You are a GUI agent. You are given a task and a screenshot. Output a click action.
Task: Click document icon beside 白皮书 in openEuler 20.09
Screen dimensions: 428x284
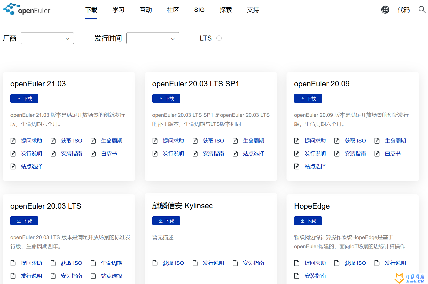377,154
